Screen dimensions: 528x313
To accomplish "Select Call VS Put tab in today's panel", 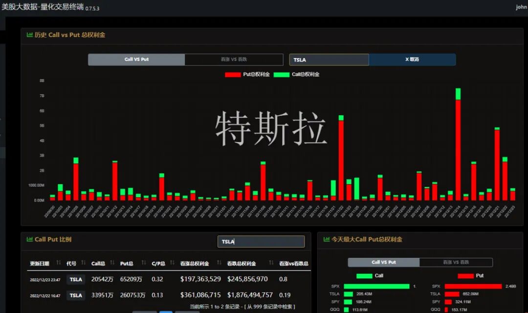I will [384, 262].
